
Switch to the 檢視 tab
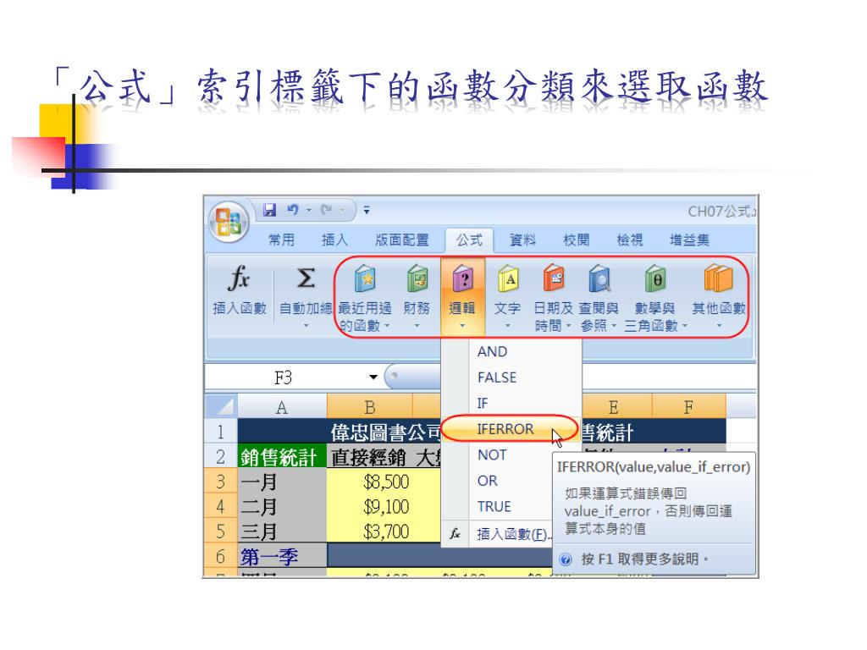pos(630,240)
